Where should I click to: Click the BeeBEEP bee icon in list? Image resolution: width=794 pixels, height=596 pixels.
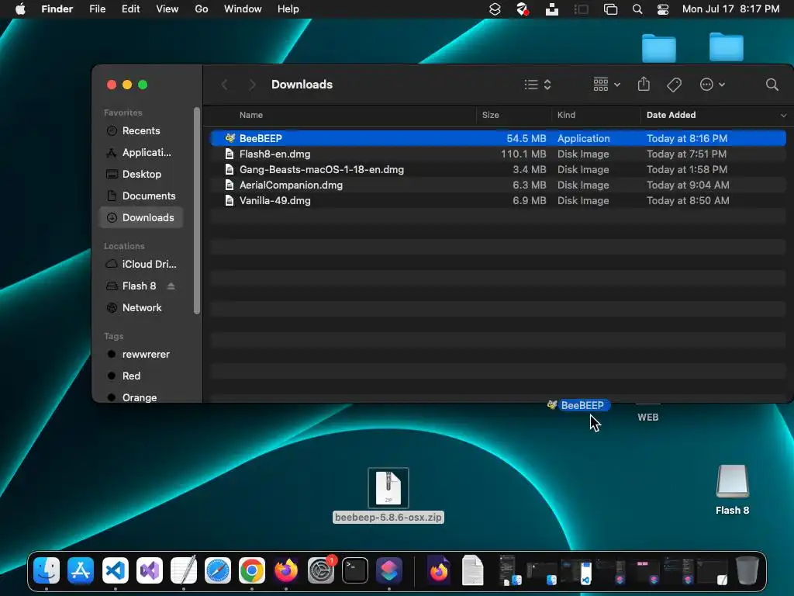(230, 138)
